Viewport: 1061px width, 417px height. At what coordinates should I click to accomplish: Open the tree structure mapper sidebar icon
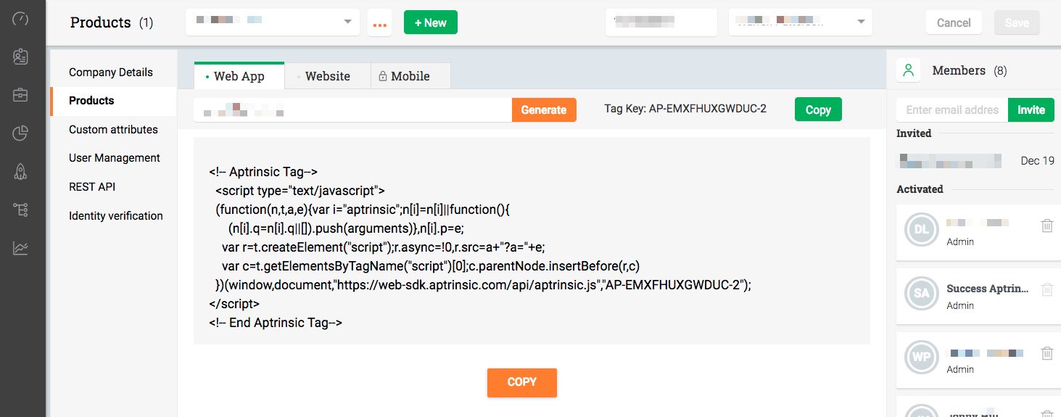[20, 210]
